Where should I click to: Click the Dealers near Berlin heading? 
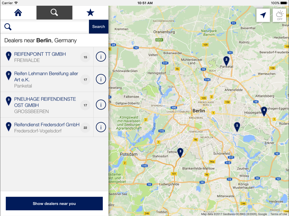click(40, 40)
